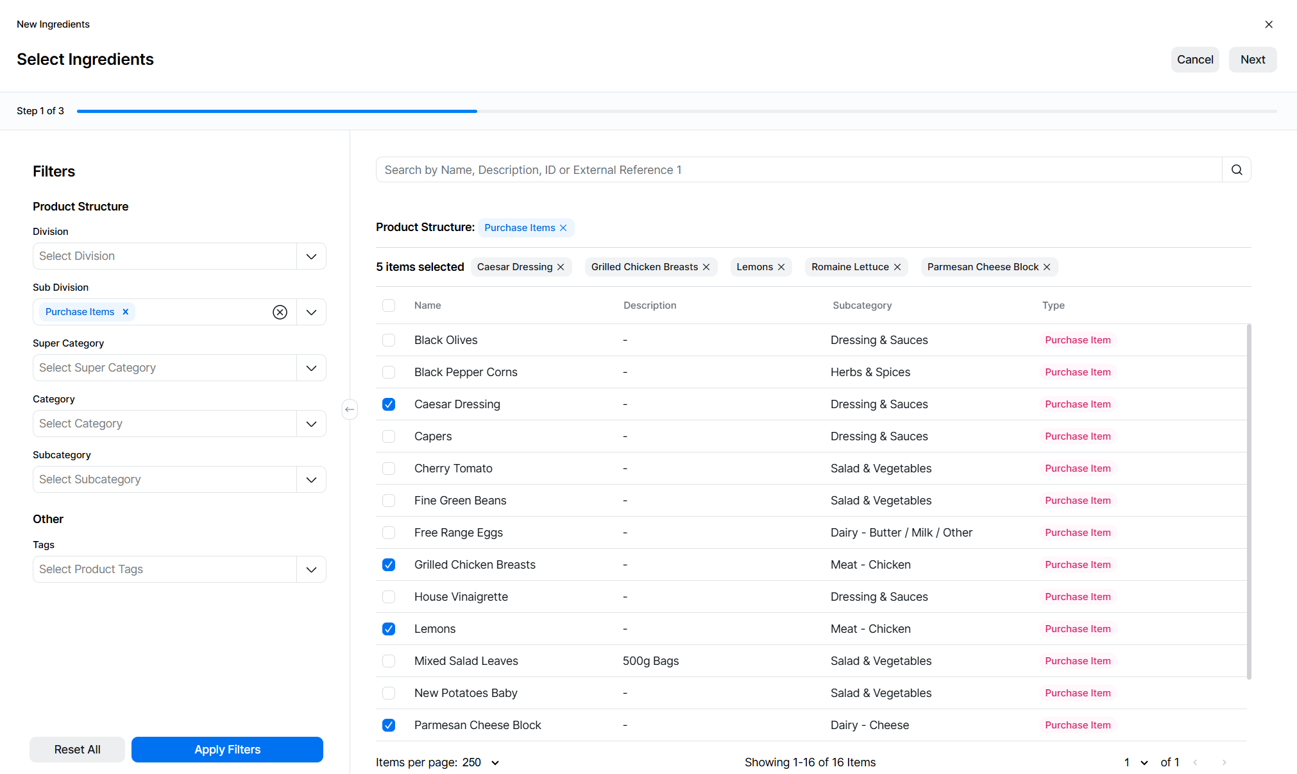Remove Caesar Dressing chip from selection
1297x774 pixels.
pos(561,267)
